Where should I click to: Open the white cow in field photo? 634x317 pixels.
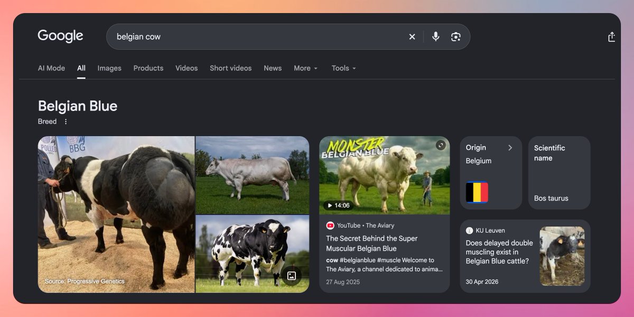click(253, 175)
